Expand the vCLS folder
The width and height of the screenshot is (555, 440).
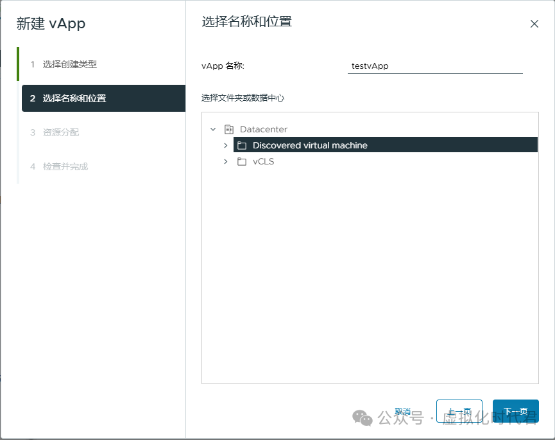[226, 161]
